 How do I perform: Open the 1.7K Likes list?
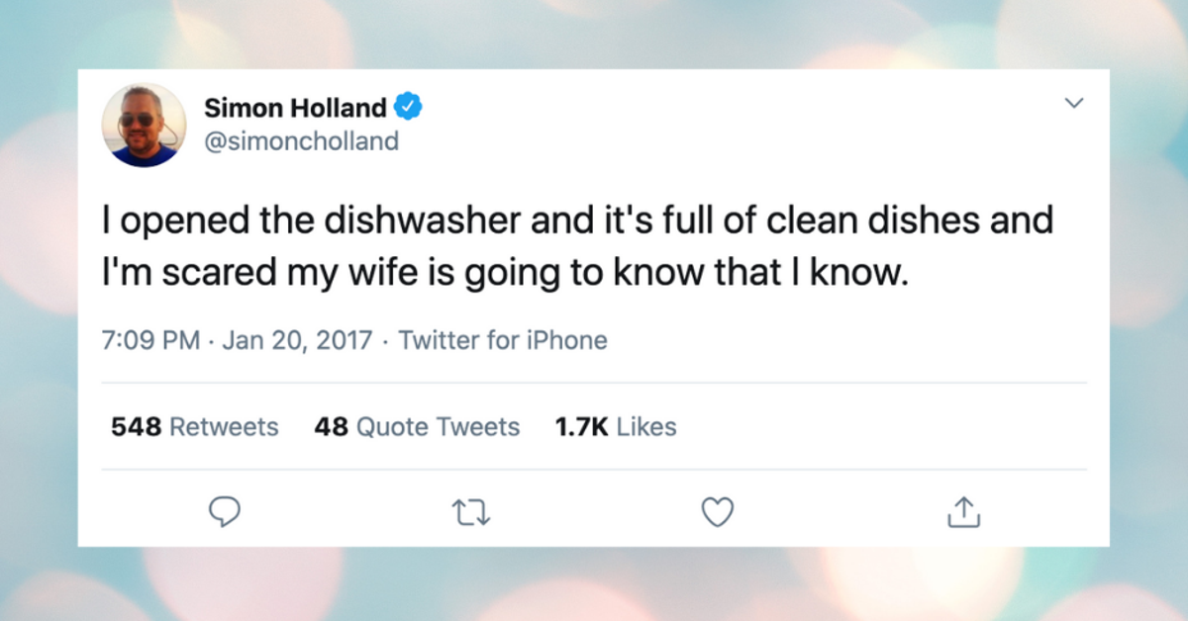pyautogui.click(x=615, y=426)
